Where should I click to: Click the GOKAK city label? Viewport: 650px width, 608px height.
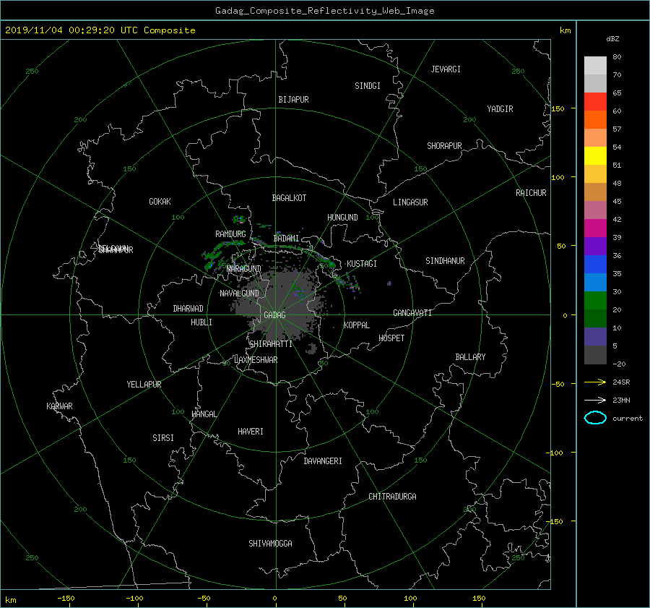click(160, 202)
